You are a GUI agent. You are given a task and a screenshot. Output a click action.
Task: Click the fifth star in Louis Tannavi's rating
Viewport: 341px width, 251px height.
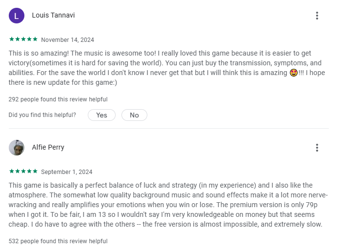point(35,39)
